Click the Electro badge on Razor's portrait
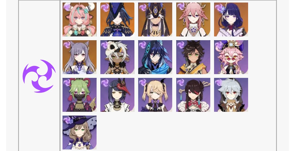The height and width of the screenshot is (151, 295). tap(219, 82)
